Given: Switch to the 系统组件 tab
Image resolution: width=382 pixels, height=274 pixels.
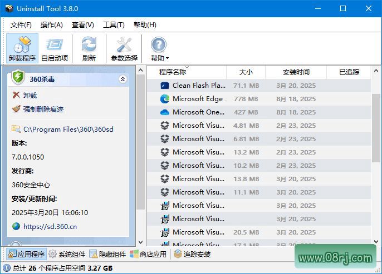Looking at the screenshot, I should pyautogui.click(x=67, y=254).
